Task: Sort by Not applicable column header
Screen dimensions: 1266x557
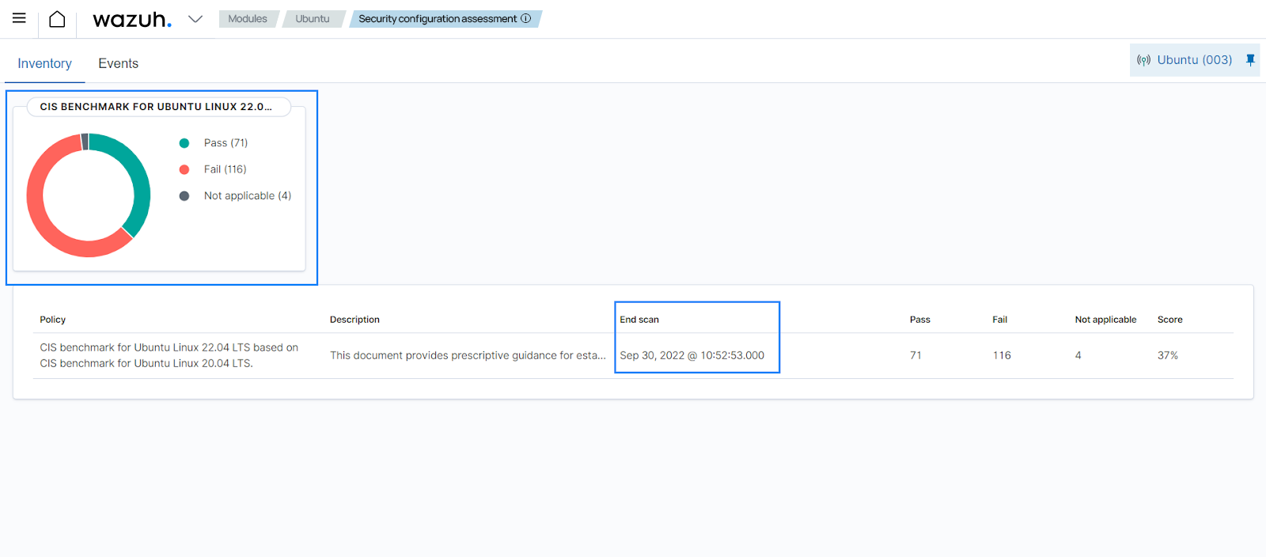Action: 1105,320
